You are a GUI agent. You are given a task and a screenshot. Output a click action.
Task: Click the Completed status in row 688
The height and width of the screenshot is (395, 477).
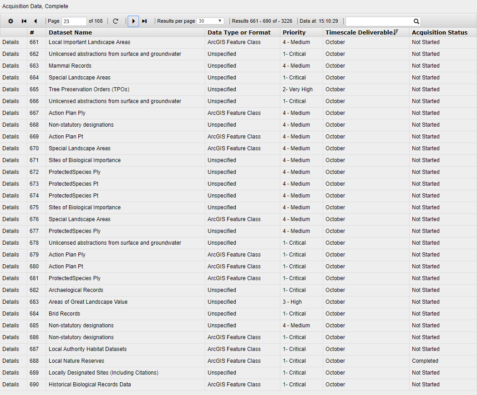[425, 361]
